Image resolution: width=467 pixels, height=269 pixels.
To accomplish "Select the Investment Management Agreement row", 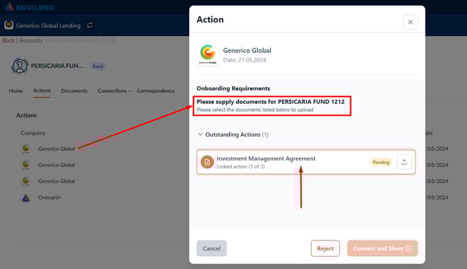I will 306,162.
